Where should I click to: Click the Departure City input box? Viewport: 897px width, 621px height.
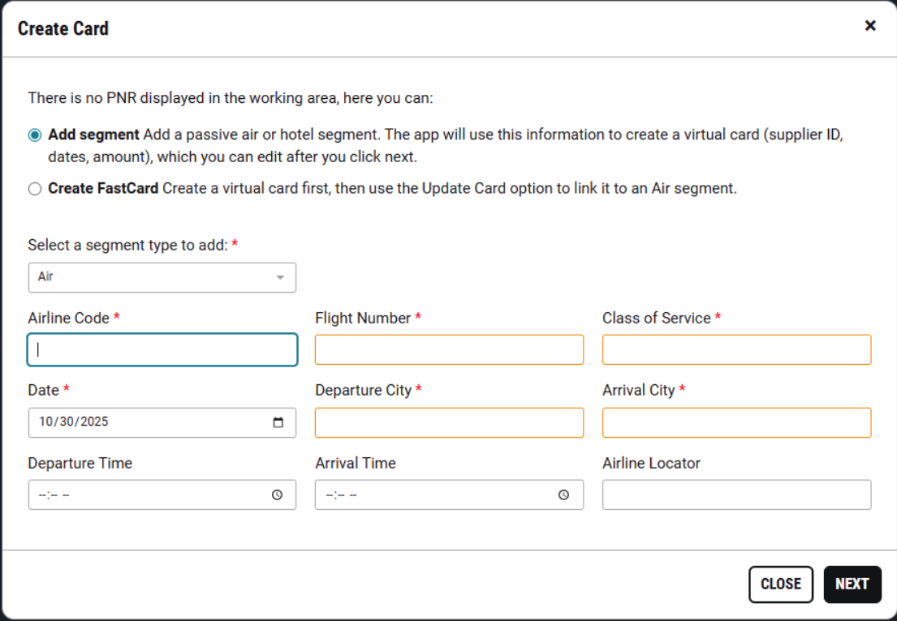point(449,422)
